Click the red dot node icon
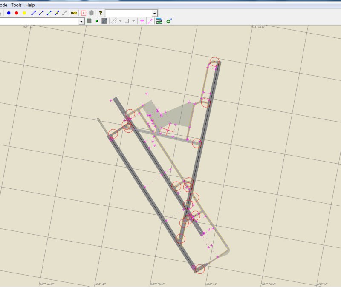341x287 pixels. [x=16, y=13]
